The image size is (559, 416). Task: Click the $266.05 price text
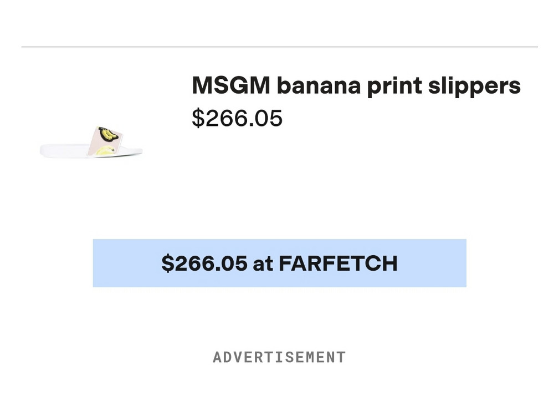tap(237, 118)
